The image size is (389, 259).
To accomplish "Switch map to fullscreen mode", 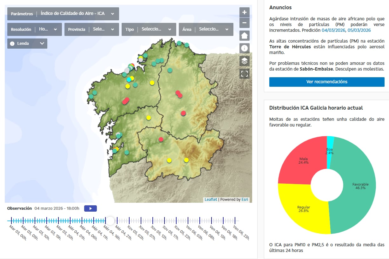I will 244,74.
